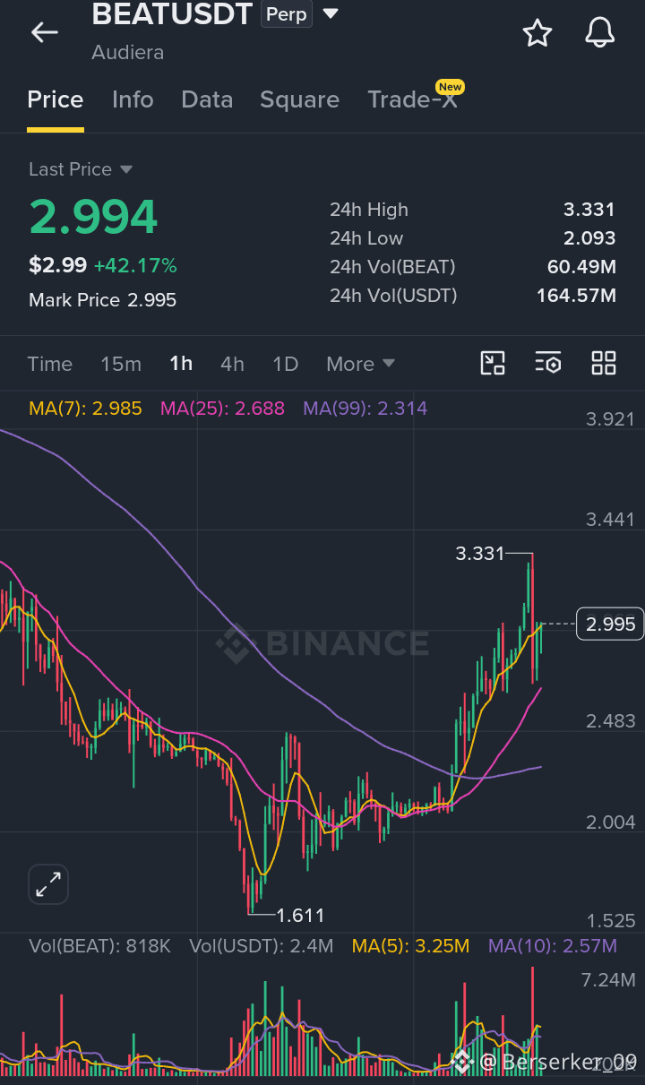
Task: Tap the volume MA(5): 3.25M label
Action: pos(410,946)
